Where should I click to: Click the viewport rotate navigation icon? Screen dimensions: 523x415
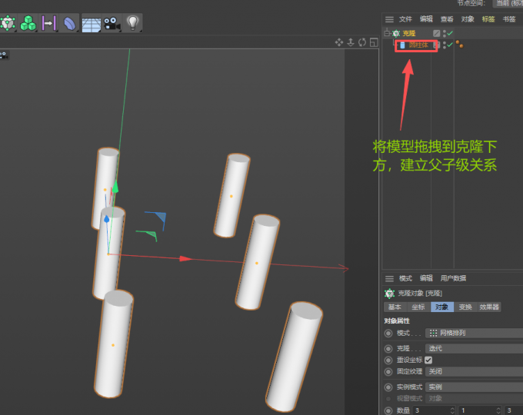click(x=362, y=42)
